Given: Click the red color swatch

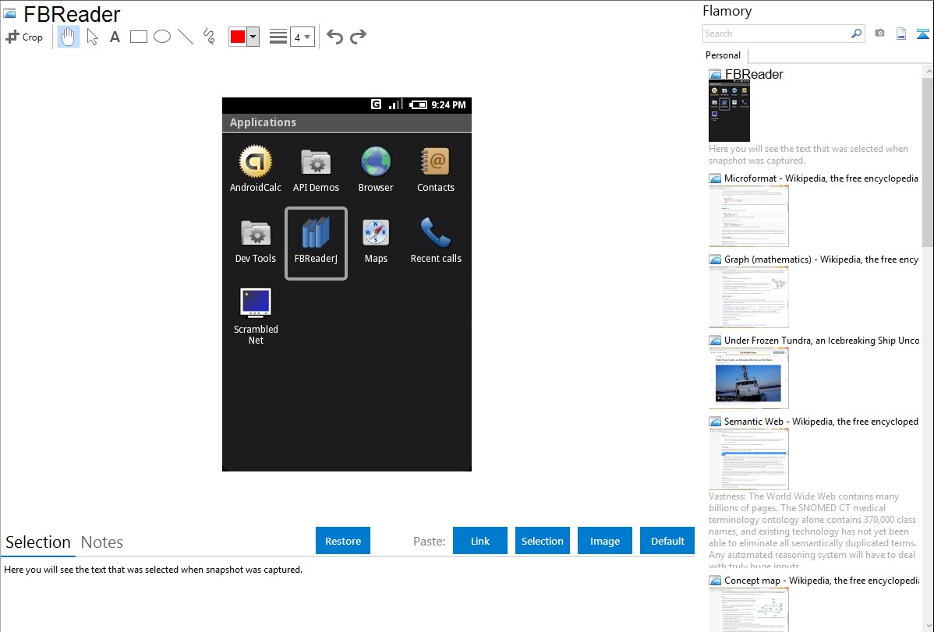Looking at the screenshot, I should [238, 37].
